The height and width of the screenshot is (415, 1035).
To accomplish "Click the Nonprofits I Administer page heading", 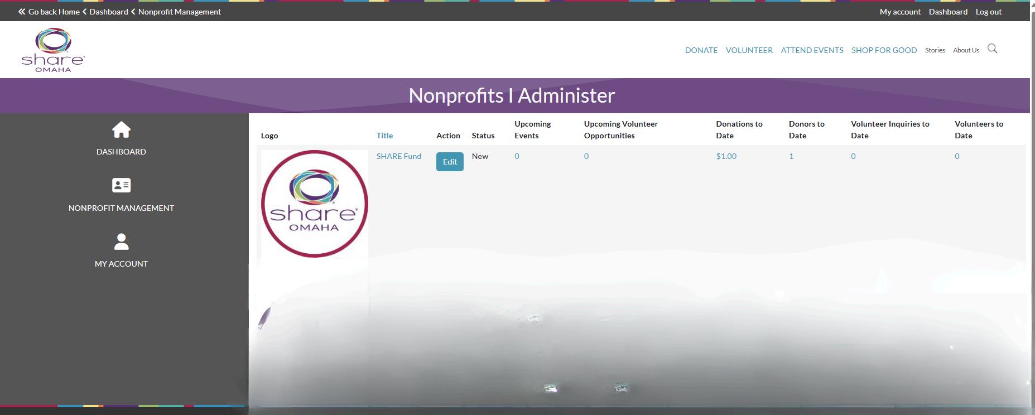I will [512, 95].
